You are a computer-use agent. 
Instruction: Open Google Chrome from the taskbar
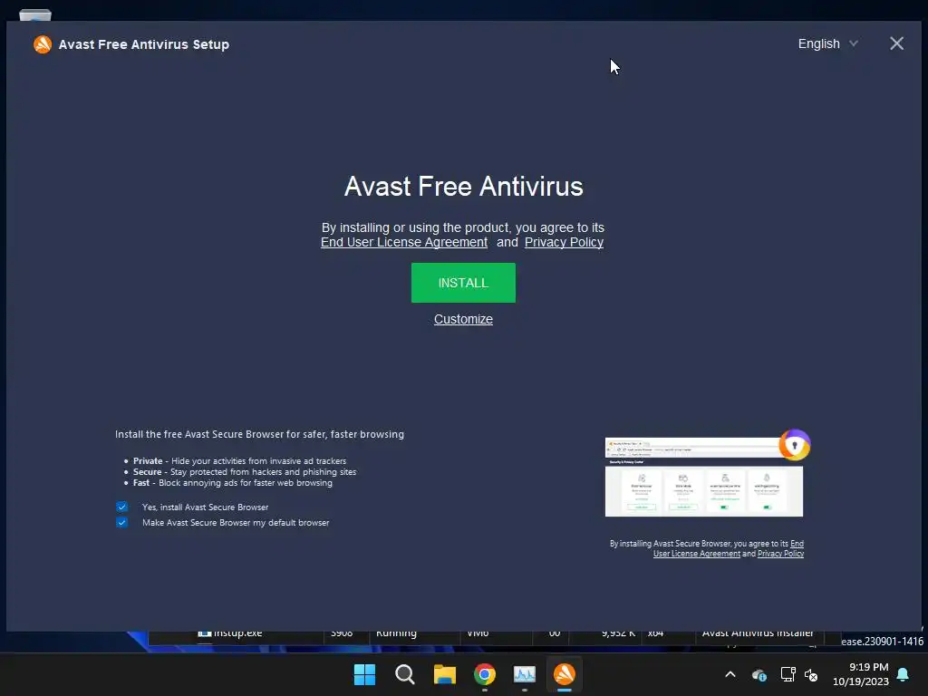(484, 674)
